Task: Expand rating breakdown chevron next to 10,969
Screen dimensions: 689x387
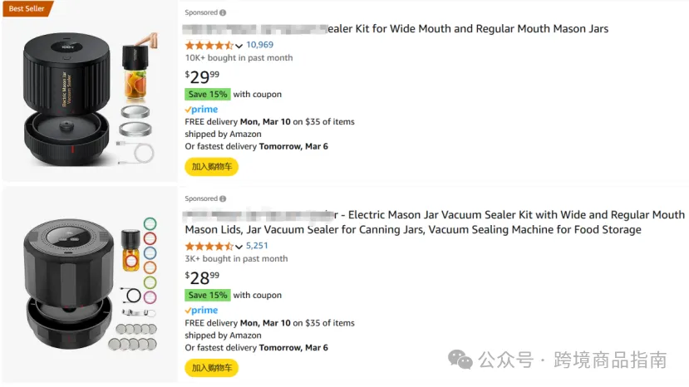Action: (x=239, y=46)
